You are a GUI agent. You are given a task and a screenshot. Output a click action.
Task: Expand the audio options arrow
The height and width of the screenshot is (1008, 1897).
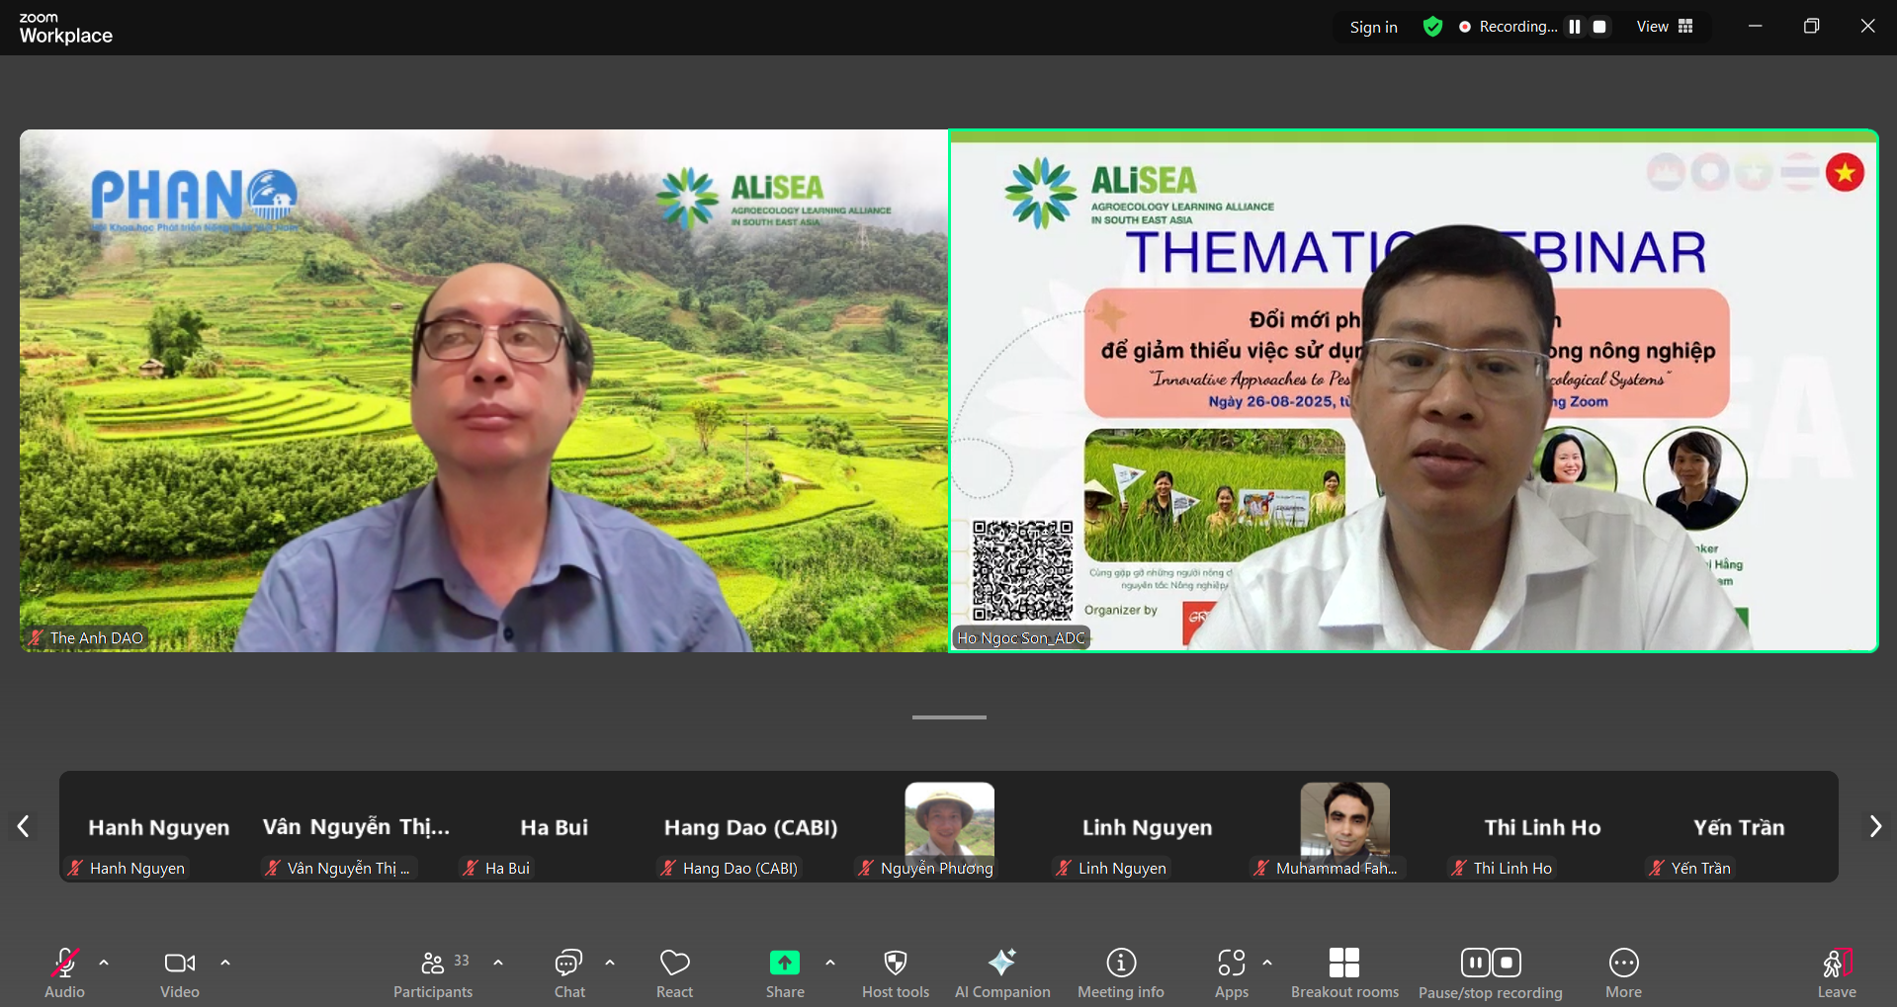point(104,963)
